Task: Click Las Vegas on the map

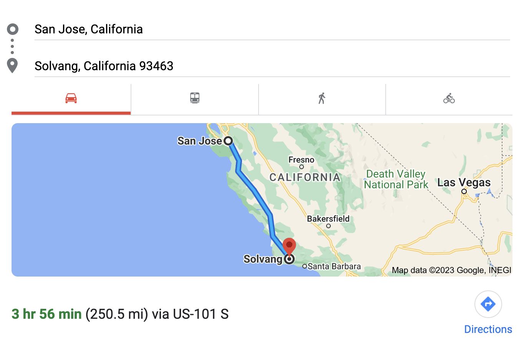Action: (x=464, y=183)
